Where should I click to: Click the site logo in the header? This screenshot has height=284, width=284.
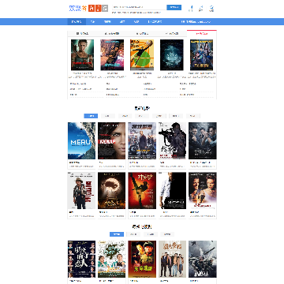pos(78,8)
